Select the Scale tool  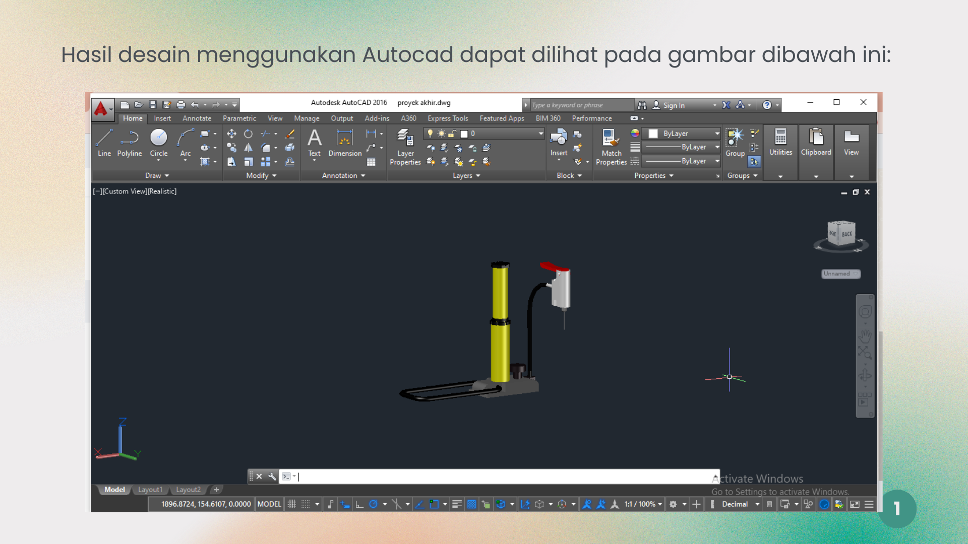[x=248, y=162]
